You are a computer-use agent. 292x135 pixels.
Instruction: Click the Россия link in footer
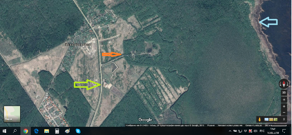point(211,125)
